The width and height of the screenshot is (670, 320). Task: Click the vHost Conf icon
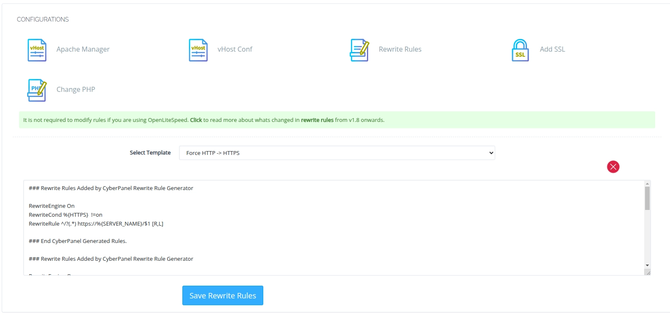coord(198,50)
